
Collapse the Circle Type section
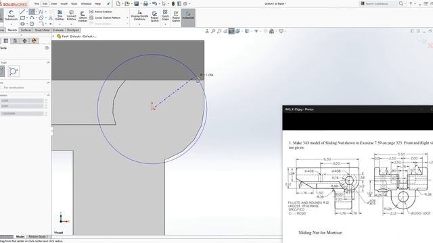pyautogui.click(x=48, y=63)
